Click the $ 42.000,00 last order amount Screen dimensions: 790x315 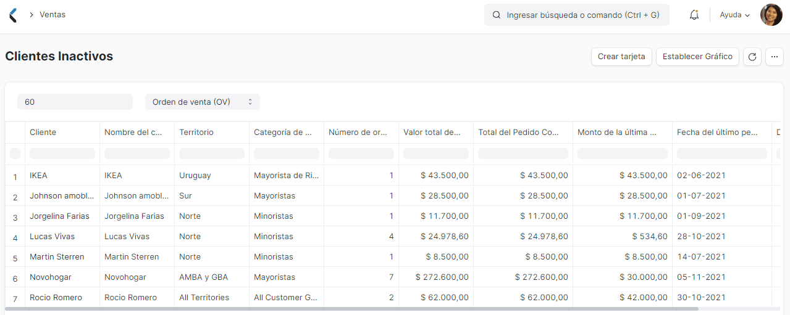click(622, 297)
